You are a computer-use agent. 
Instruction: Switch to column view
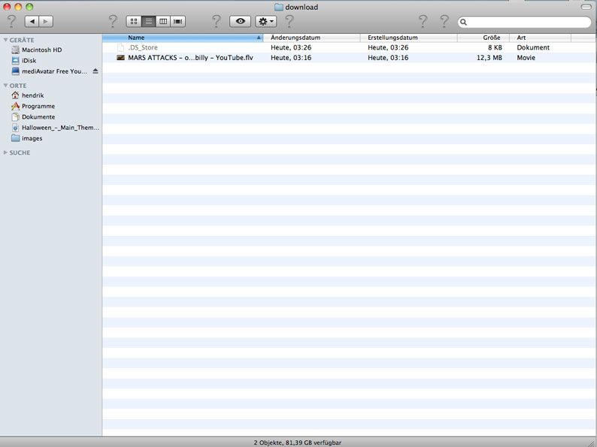pyautogui.click(x=163, y=22)
